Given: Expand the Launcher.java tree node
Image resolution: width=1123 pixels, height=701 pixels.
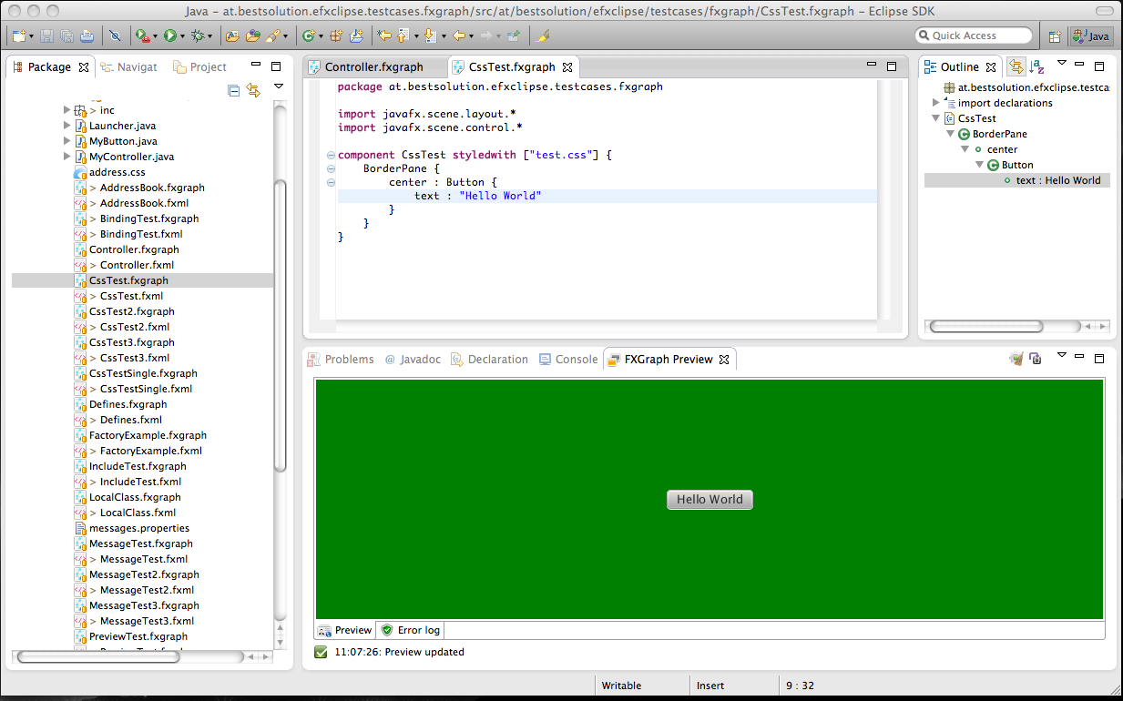Looking at the screenshot, I should [x=67, y=126].
